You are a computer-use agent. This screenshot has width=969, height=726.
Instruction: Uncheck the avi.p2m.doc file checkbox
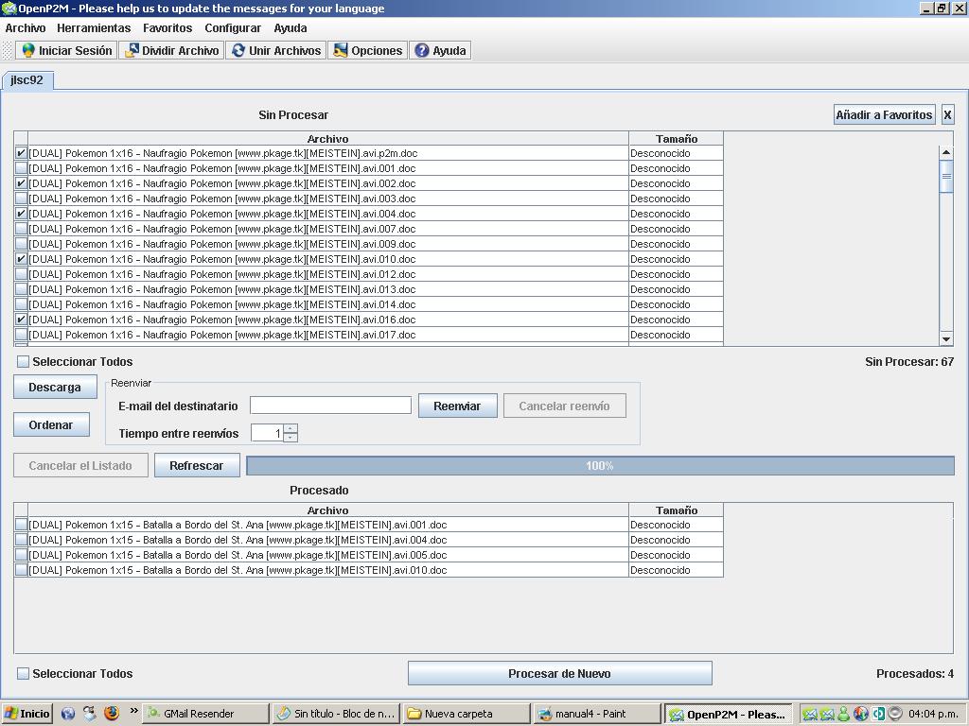click(21, 153)
